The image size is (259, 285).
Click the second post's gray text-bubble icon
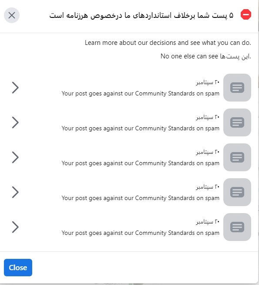237,122
